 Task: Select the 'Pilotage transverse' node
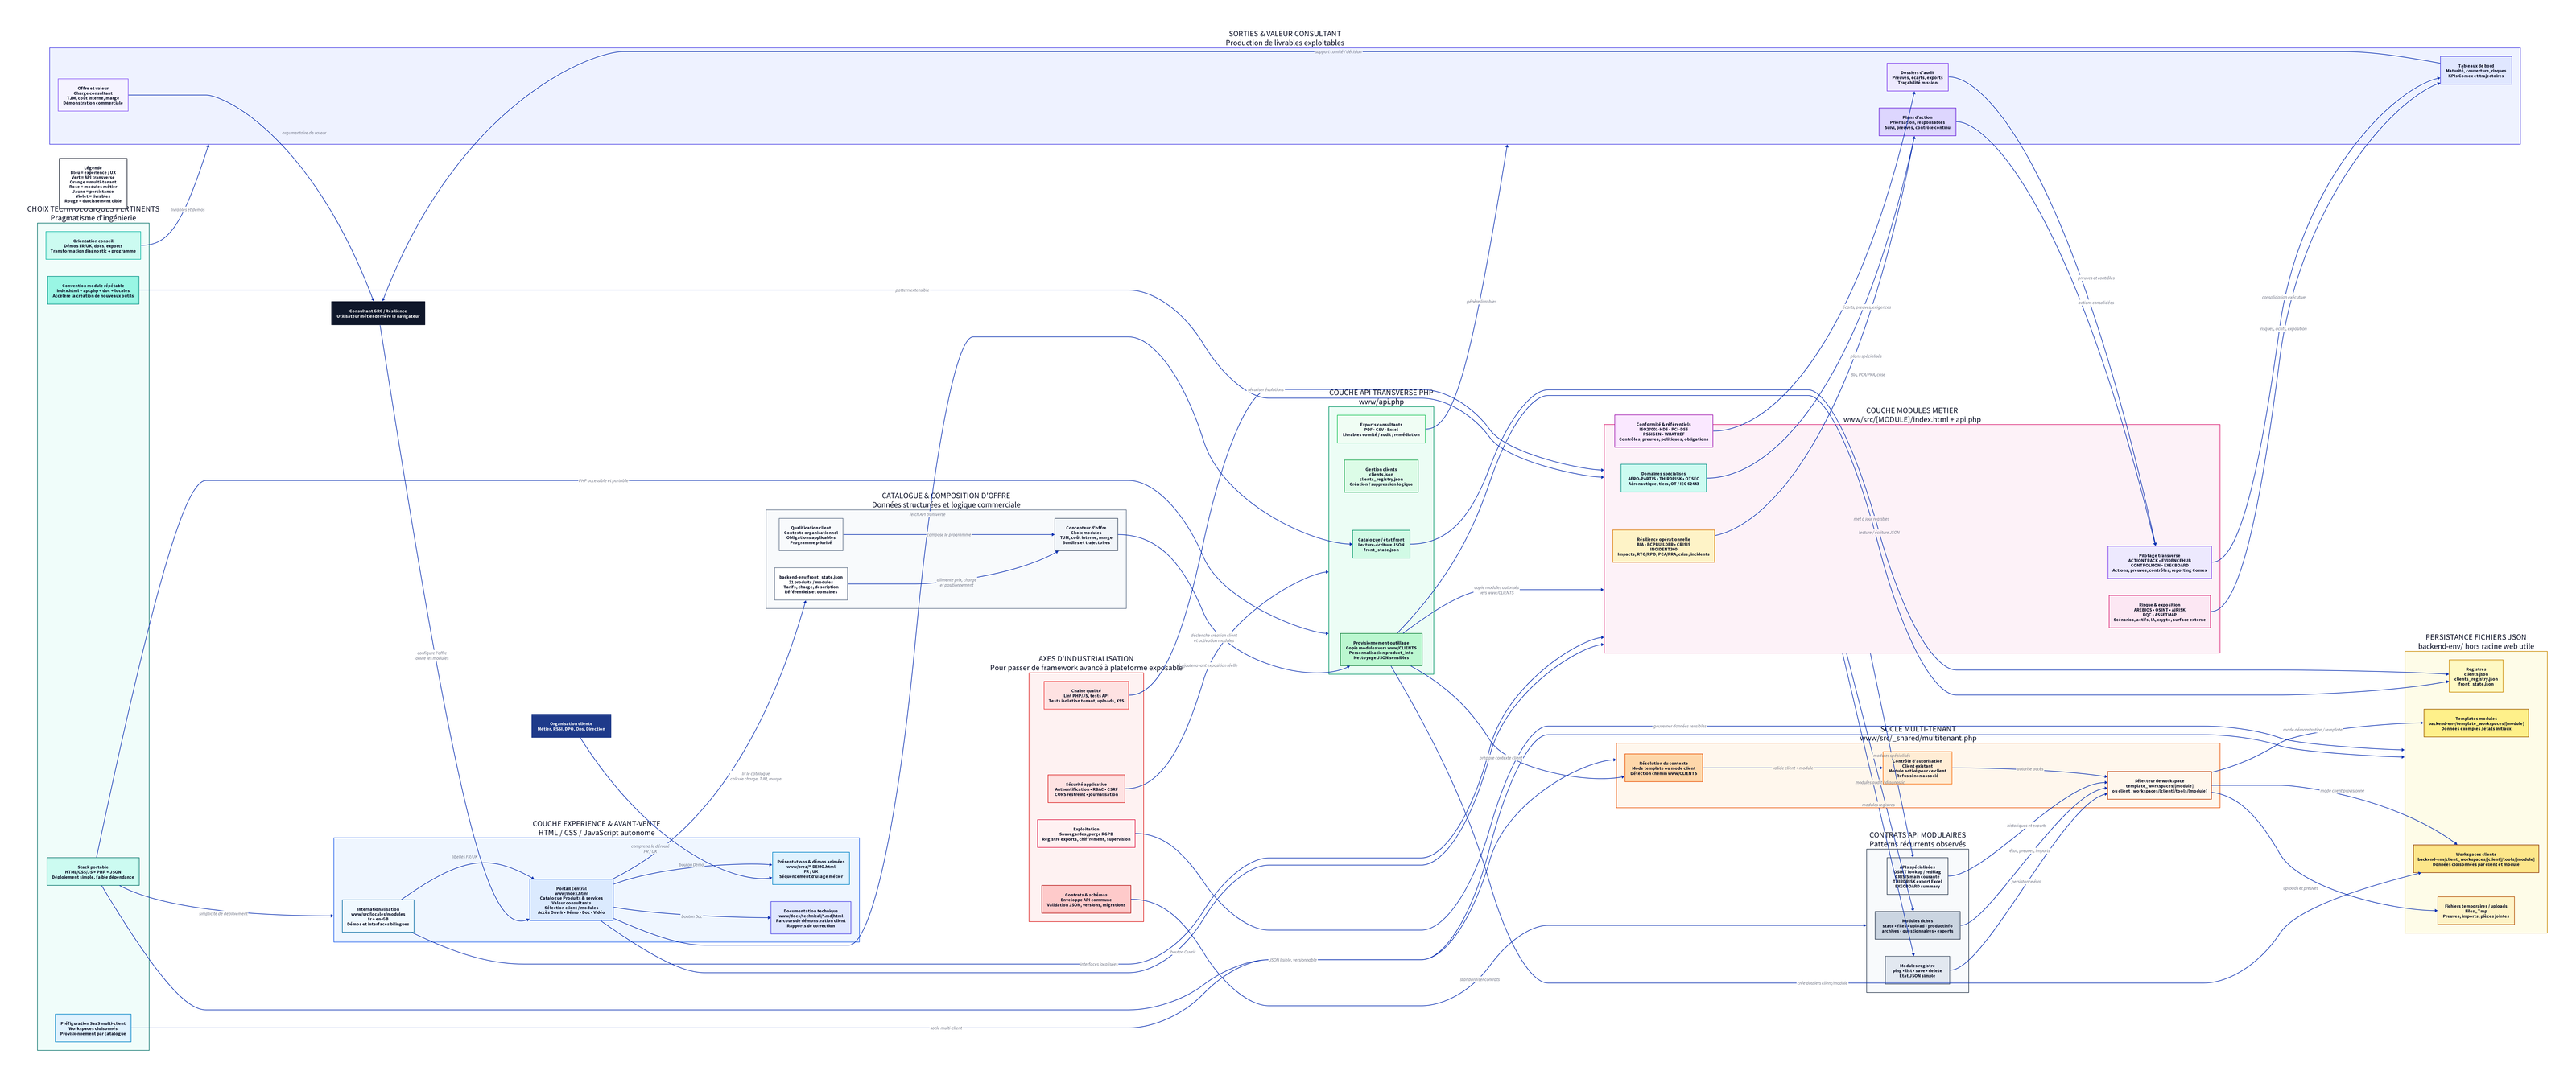[x=2159, y=562]
